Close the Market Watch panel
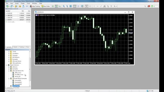The image size is (164, 92). [x=30, y=9]
